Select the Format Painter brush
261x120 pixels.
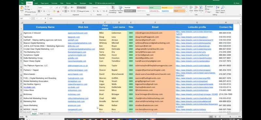click(26, 12)
